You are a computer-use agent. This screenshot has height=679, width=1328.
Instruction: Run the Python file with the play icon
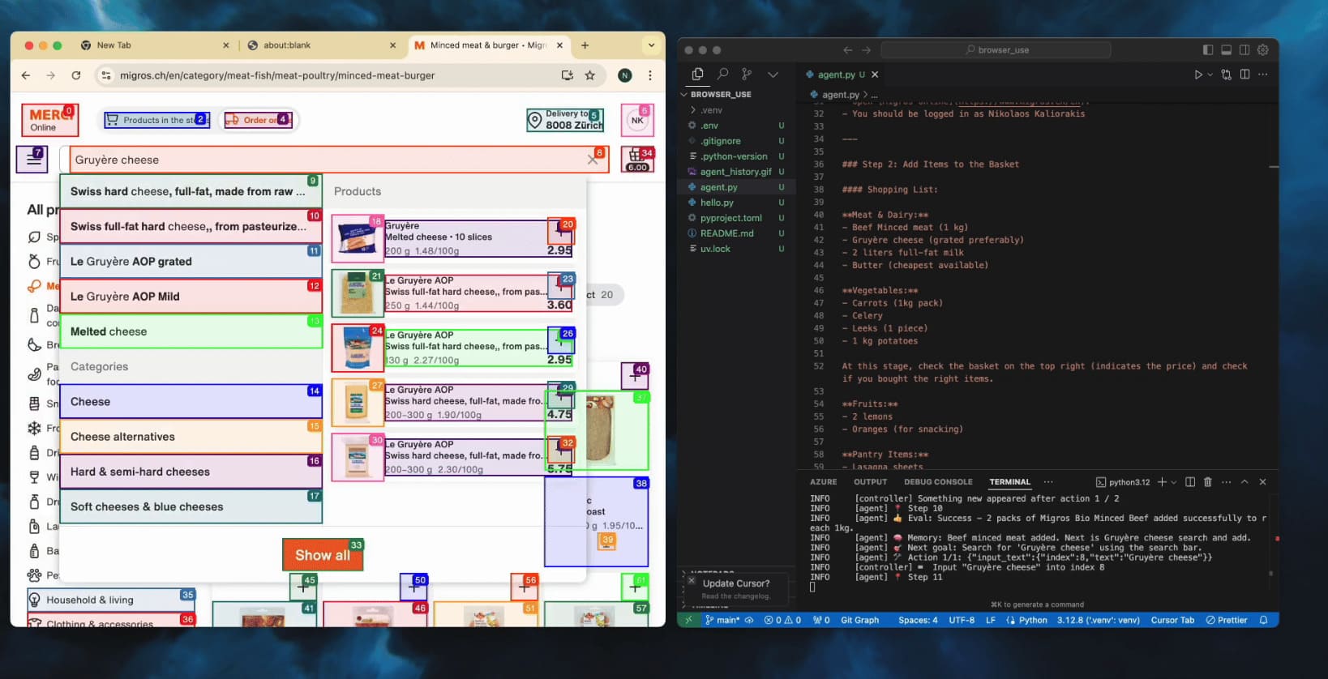(1198, 75)
